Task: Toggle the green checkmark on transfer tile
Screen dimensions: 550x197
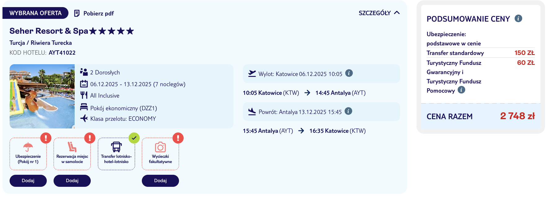Action: coord(134,138)
